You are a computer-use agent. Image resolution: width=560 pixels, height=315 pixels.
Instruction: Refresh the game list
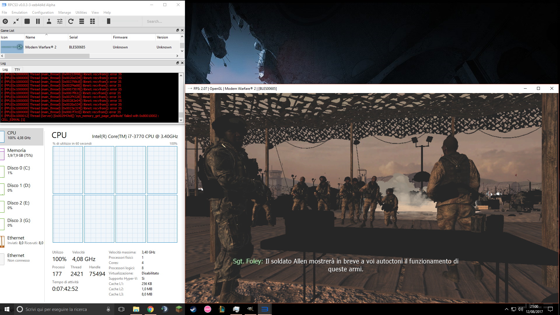pos(71,21)
